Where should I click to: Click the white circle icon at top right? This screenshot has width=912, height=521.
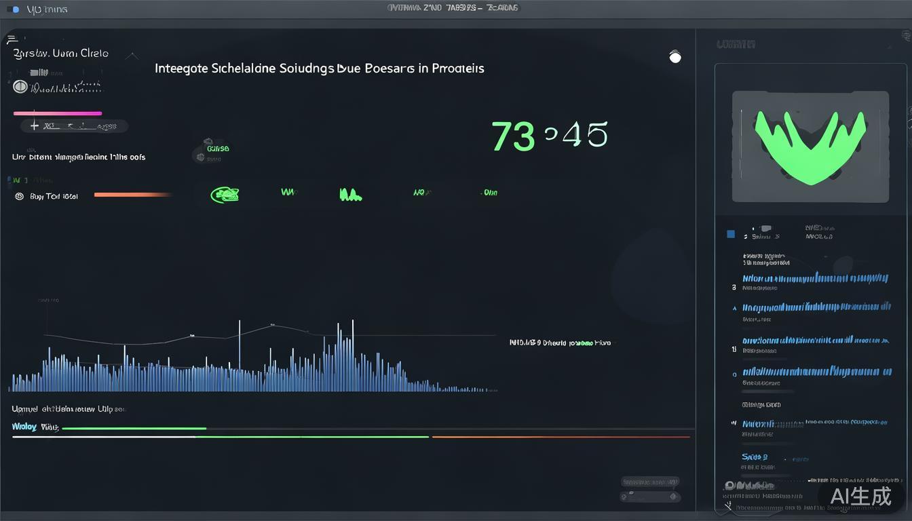tap(674, 57)
